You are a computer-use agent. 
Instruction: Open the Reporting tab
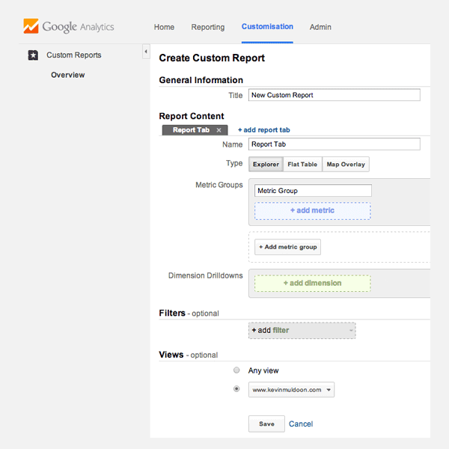click(208, 27)
